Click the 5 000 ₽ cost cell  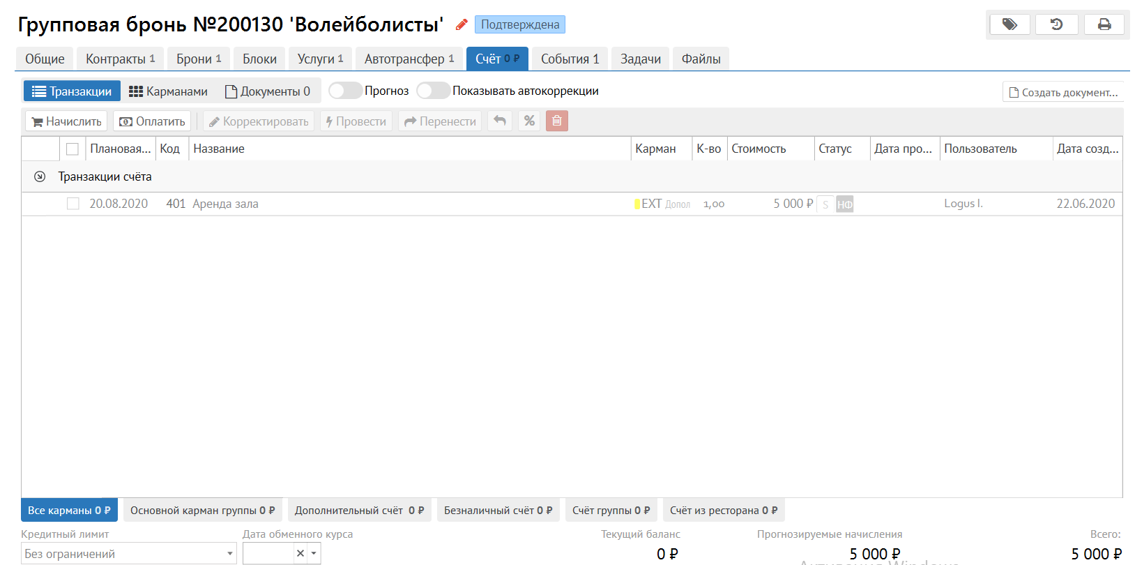[793, 204]
